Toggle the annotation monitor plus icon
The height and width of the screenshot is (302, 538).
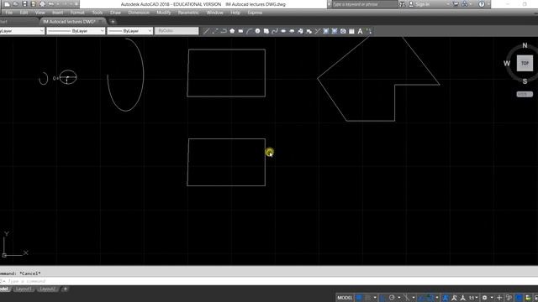click(x=499, y=298)
